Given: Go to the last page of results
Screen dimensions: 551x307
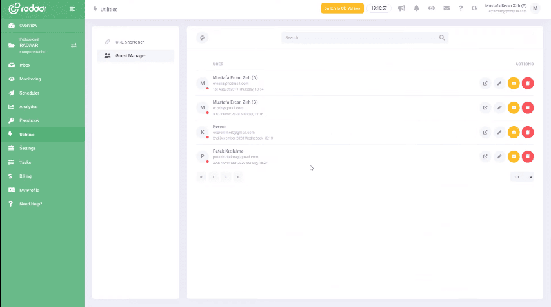Looking at the screenshot, I should click(239, 176).
